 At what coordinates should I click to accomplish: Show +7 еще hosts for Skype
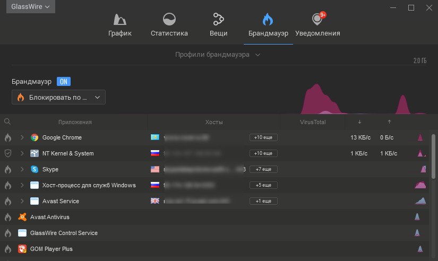click(x=263, y=169)
